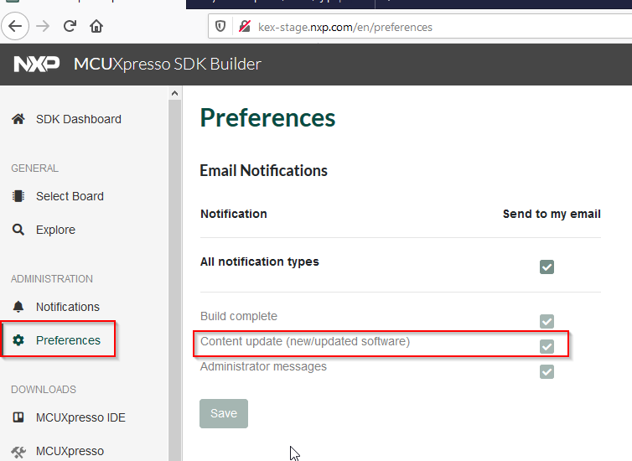Screen dimensions: 632x461
Task: Click the SDK Dashboard house icon
Action: coord(18,119)
